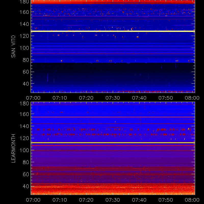Image resolution: width=204 pixels, height=204 pixels.
Task: Select the 180 frequency label on Learmonth plot
Action: 24,104
